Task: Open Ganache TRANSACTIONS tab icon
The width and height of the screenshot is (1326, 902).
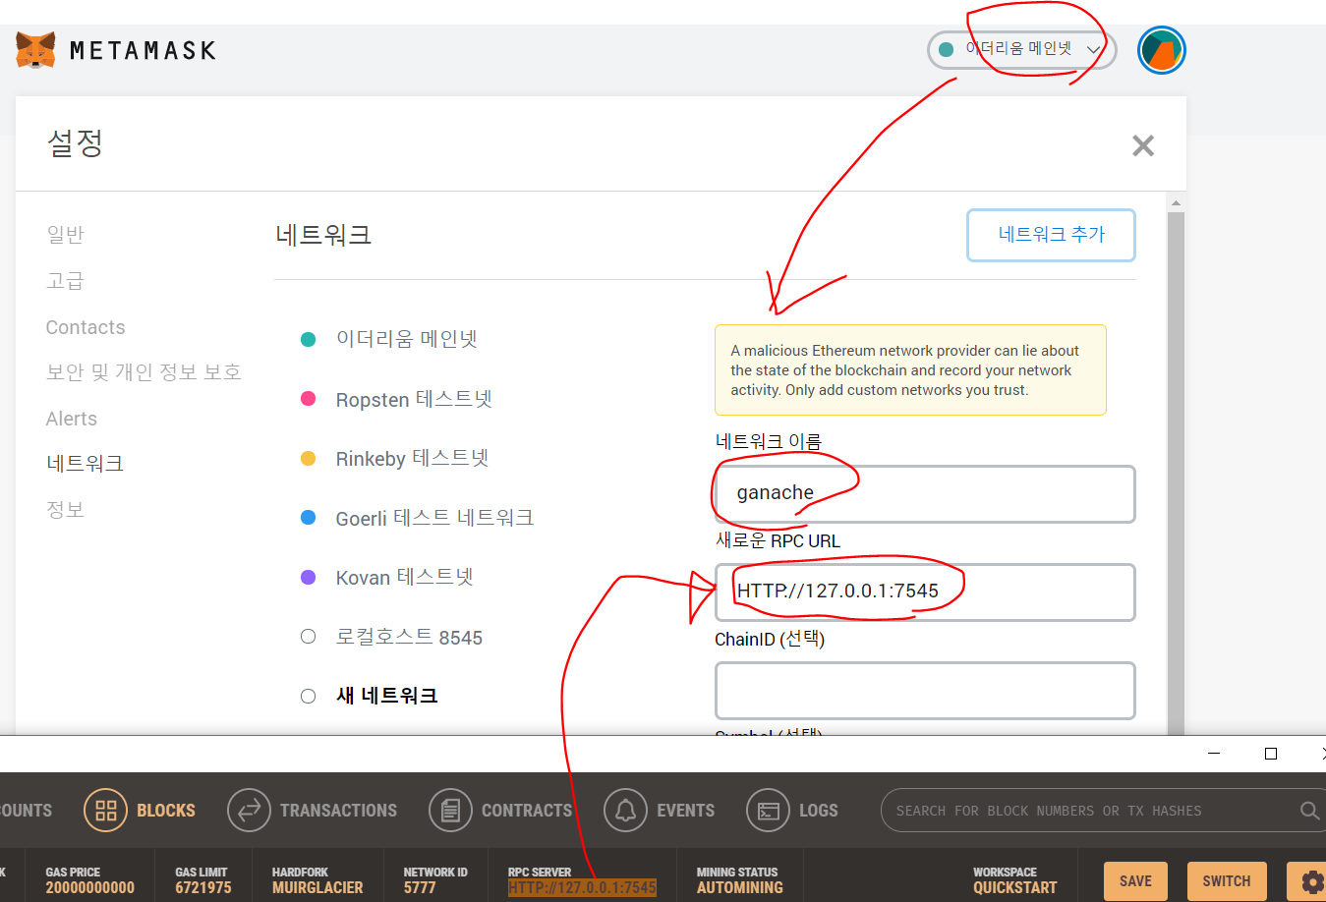Action: coord(249,811)
